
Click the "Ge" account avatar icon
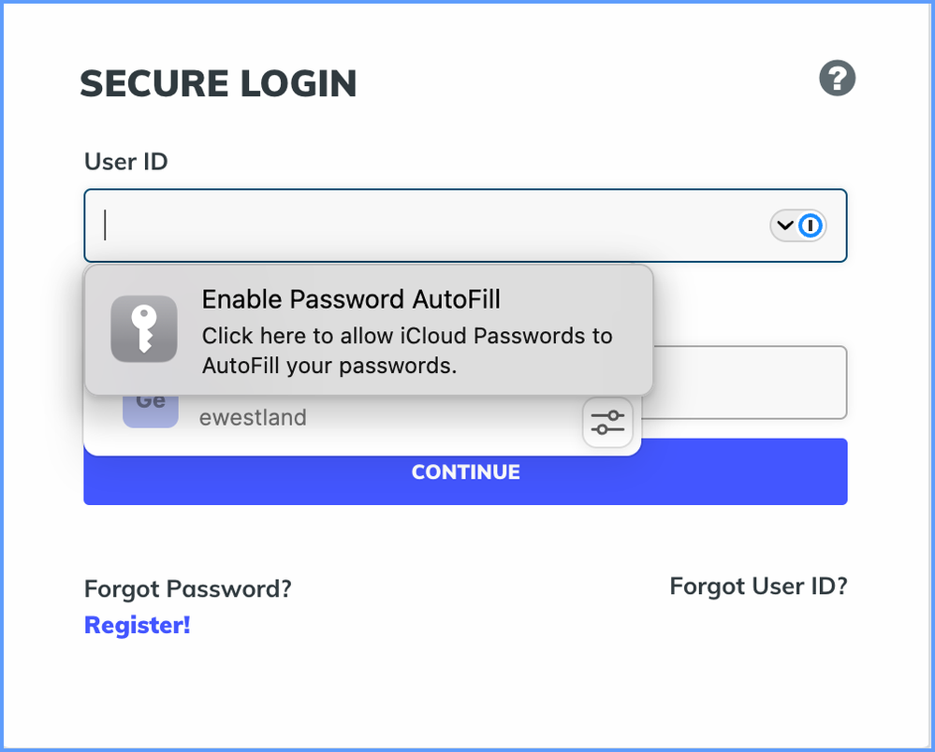[x=151, y=411]
